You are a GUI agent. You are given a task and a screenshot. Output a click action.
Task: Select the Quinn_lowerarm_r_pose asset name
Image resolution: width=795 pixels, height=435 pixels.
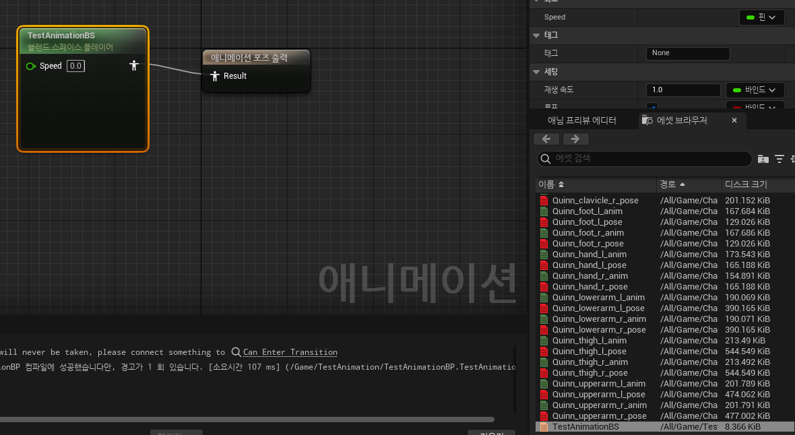pyautogui.click(x=600, y=330)
